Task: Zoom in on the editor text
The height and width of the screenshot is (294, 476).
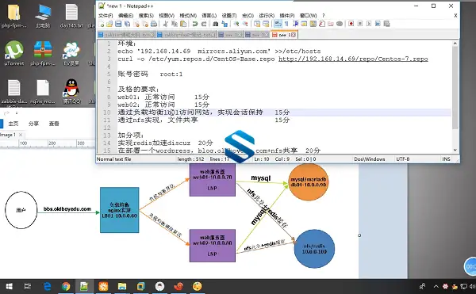Action: pyautogui.click(x=236, y=24)
